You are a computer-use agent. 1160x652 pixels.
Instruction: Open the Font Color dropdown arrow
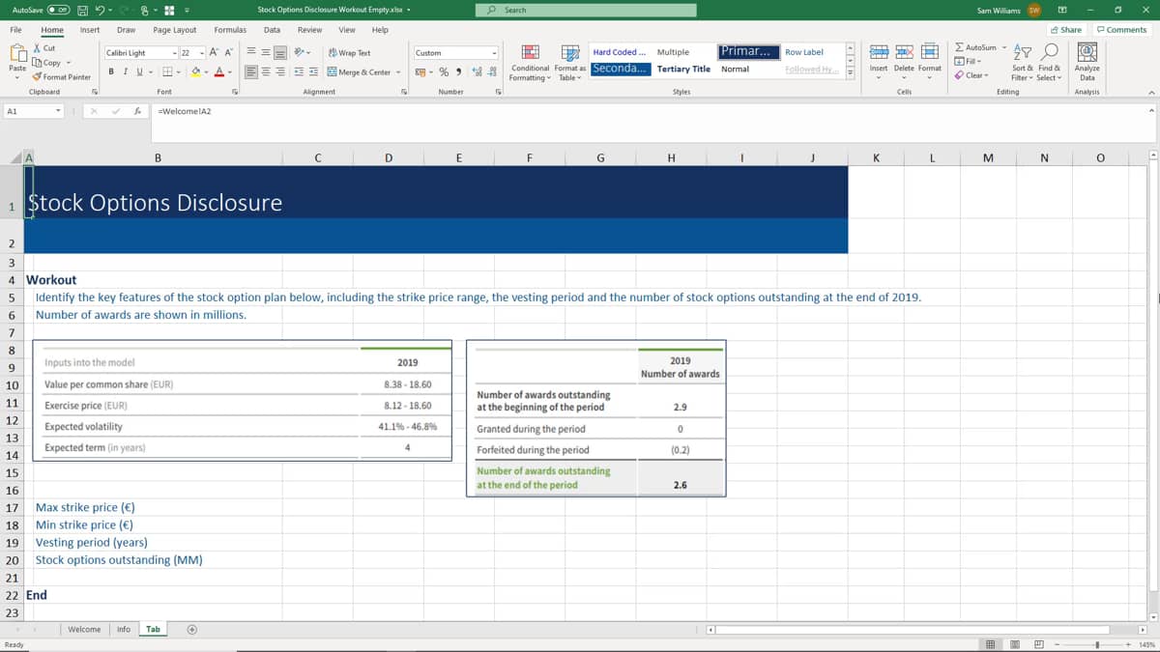(230, 71)
